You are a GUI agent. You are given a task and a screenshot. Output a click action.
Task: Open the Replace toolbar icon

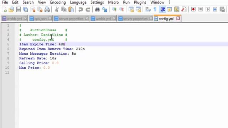pyautogui.click(x=104, y=10)
